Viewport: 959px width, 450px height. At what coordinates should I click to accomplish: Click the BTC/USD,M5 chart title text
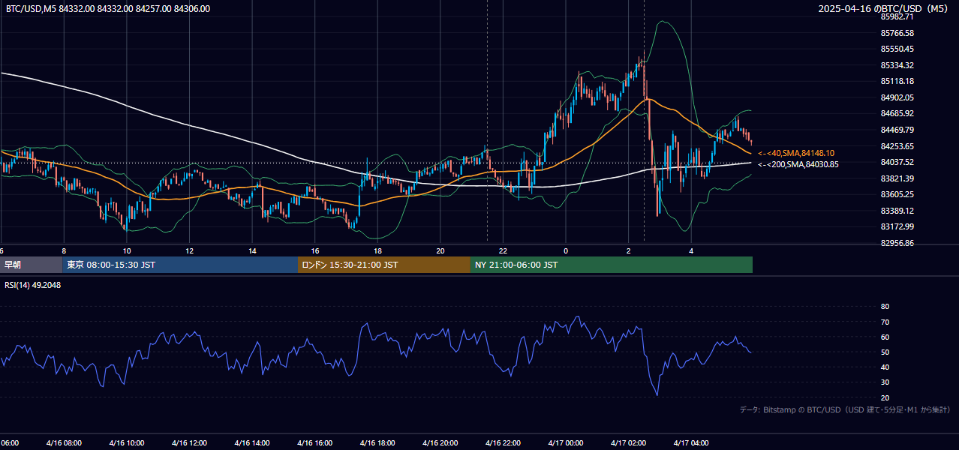coord(108,9)
